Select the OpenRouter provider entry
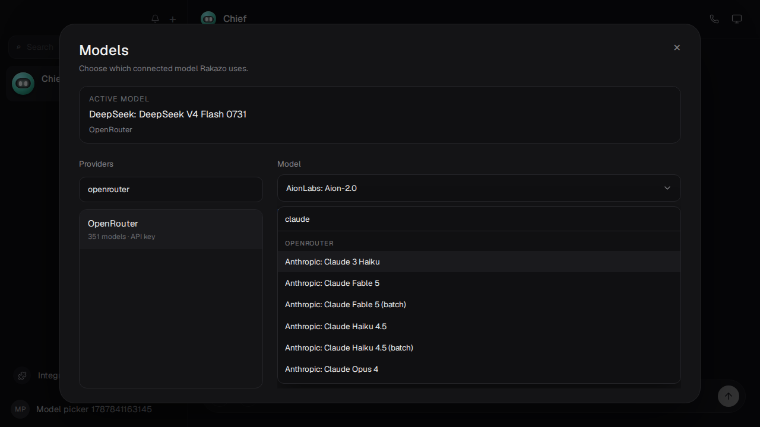 [x=171, y=229]
